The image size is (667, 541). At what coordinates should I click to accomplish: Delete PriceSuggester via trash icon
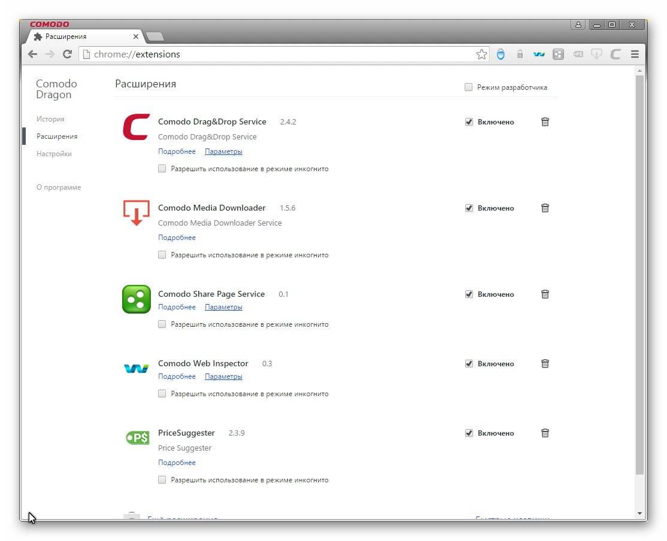(545, 433)
